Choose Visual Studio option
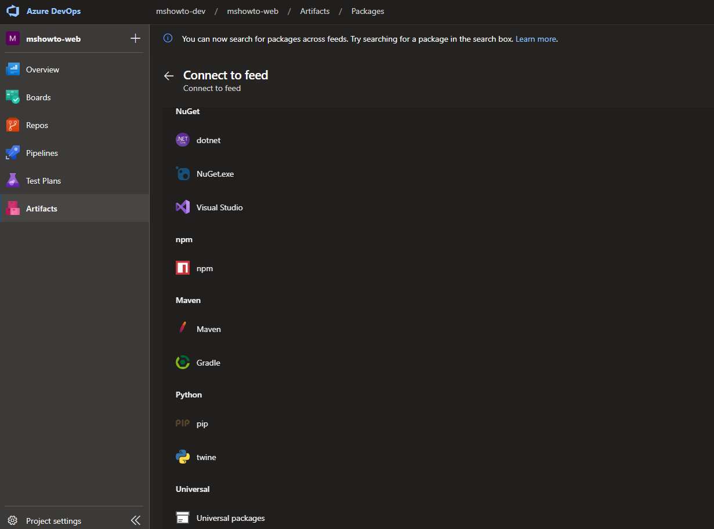The width and height of the screenshot is (714, 529). coord(220,207)
